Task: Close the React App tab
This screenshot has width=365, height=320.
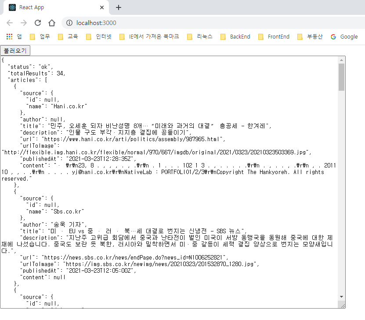Action: tap(102, 7)
